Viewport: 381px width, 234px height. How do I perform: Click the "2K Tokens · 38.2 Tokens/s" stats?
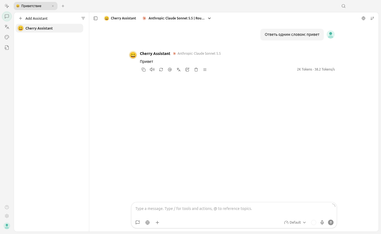tap(316, 69)
